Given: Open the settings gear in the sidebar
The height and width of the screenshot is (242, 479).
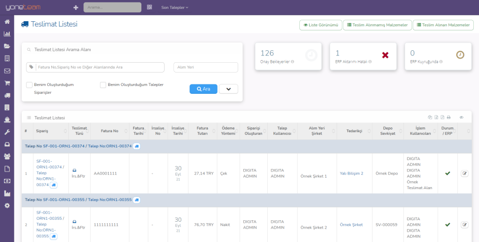Looking at the screenshot, I should pyautogui.click(x=7, y=206).
